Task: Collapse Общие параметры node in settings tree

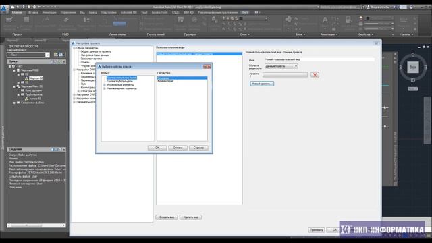Action: pos(74,48)
